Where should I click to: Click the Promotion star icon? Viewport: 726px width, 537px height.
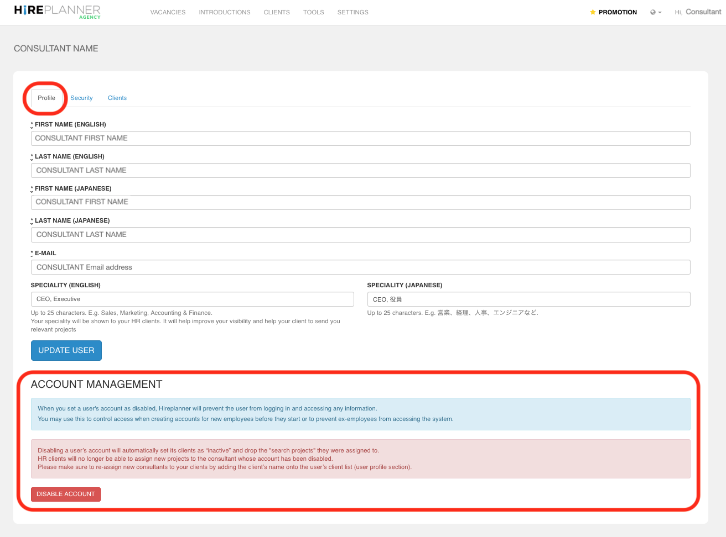[593, 12]
